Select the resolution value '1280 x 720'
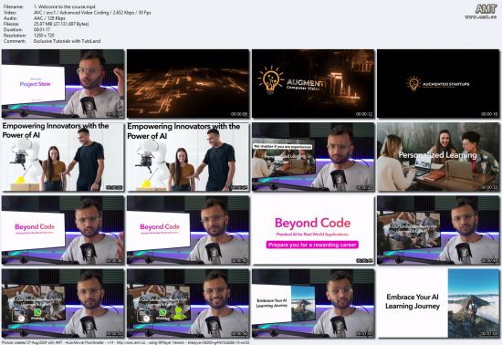The height and width of the screenshot is (345, 502). (x=44, y=36)
